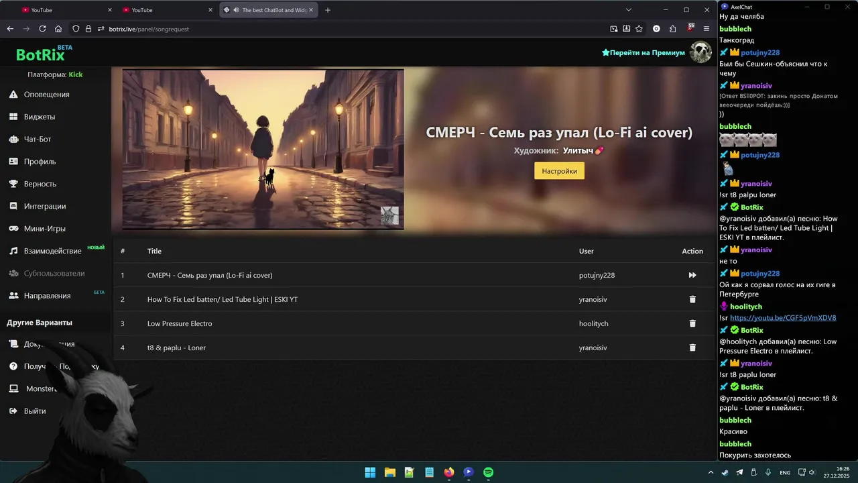Image resolution: width=858 pixels, height=483 pixels.
Task: Open the Оповещения alerts sidebar item
Action: (x=39, y=95)
